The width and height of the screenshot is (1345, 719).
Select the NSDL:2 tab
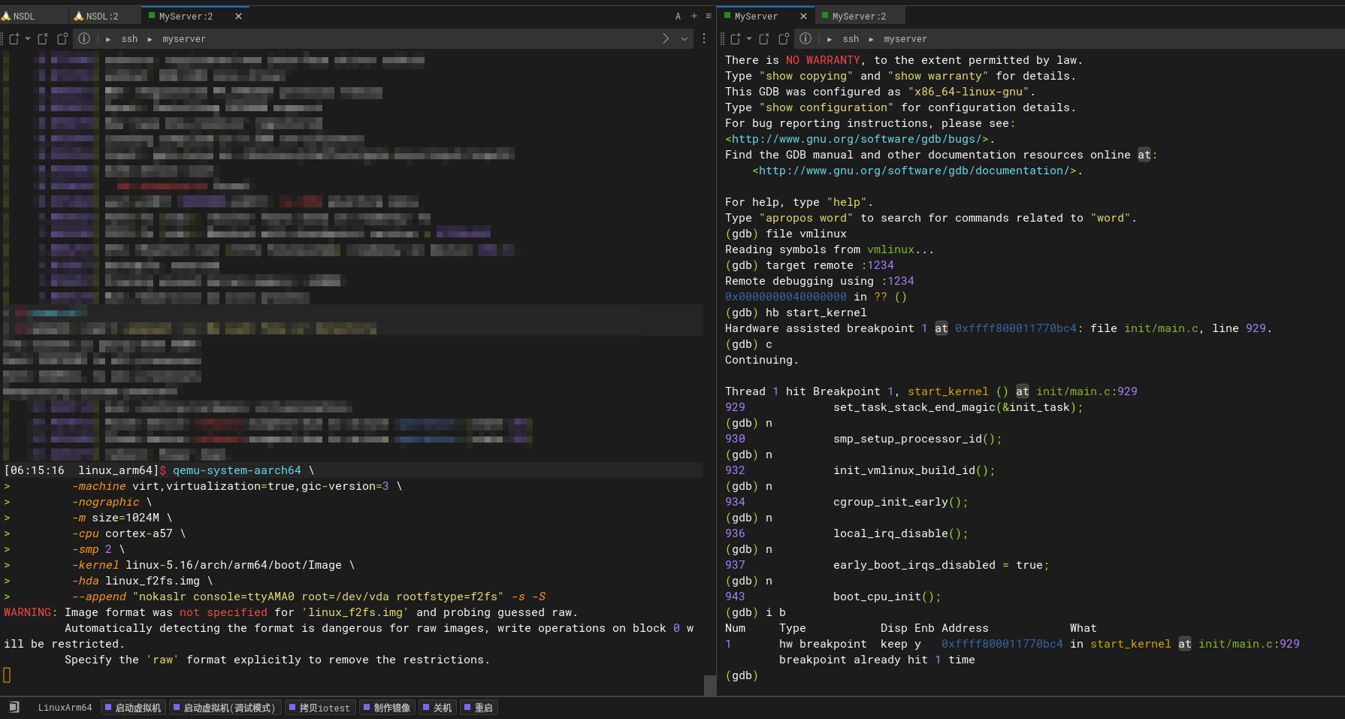click(104, 15)
